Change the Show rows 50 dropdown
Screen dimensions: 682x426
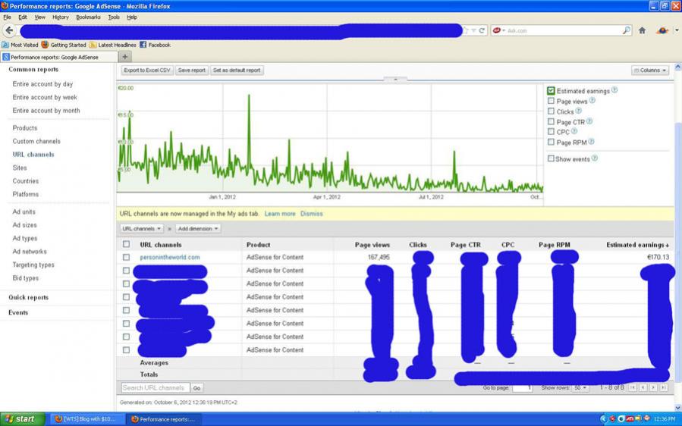(580, 387)
